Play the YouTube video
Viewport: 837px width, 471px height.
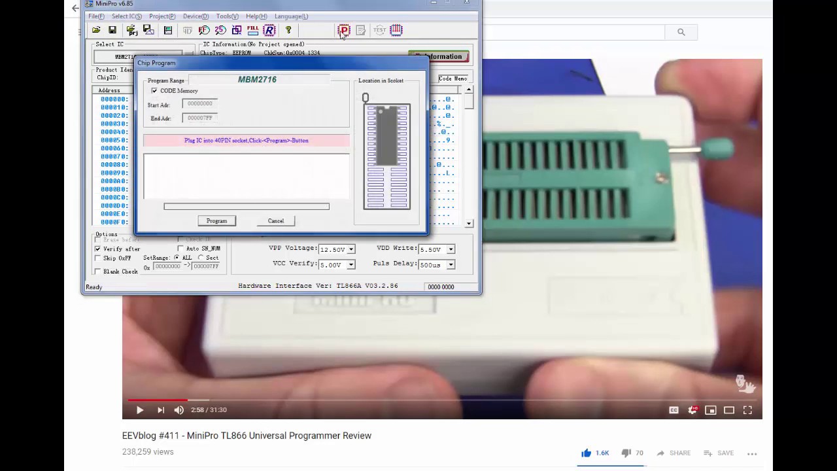coord(139,410)
